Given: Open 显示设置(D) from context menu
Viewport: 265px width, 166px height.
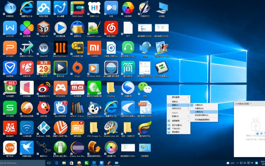Looking at the screenshot, I should [179, 125].
